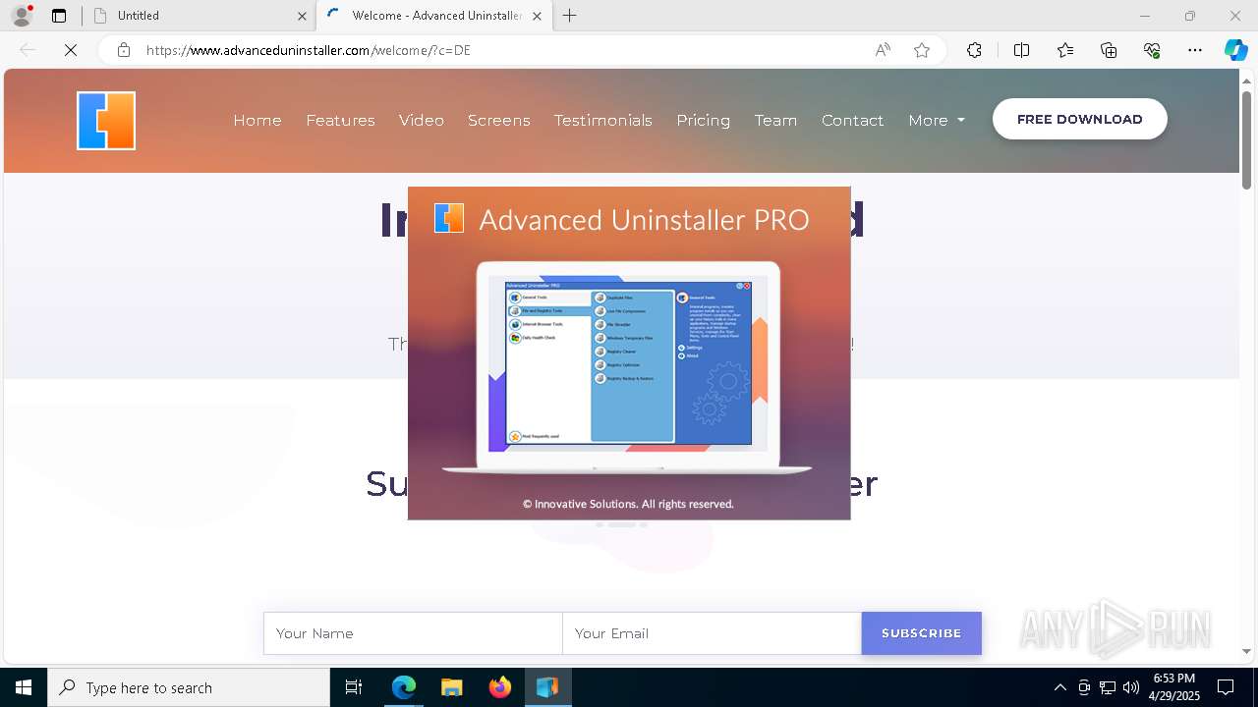
Task: Open Team nav link
Action: click(775, 120)
